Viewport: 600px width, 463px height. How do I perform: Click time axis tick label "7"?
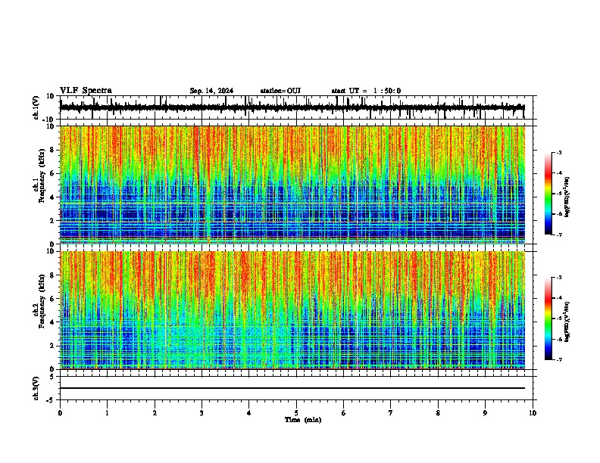(x=391, y=413)
